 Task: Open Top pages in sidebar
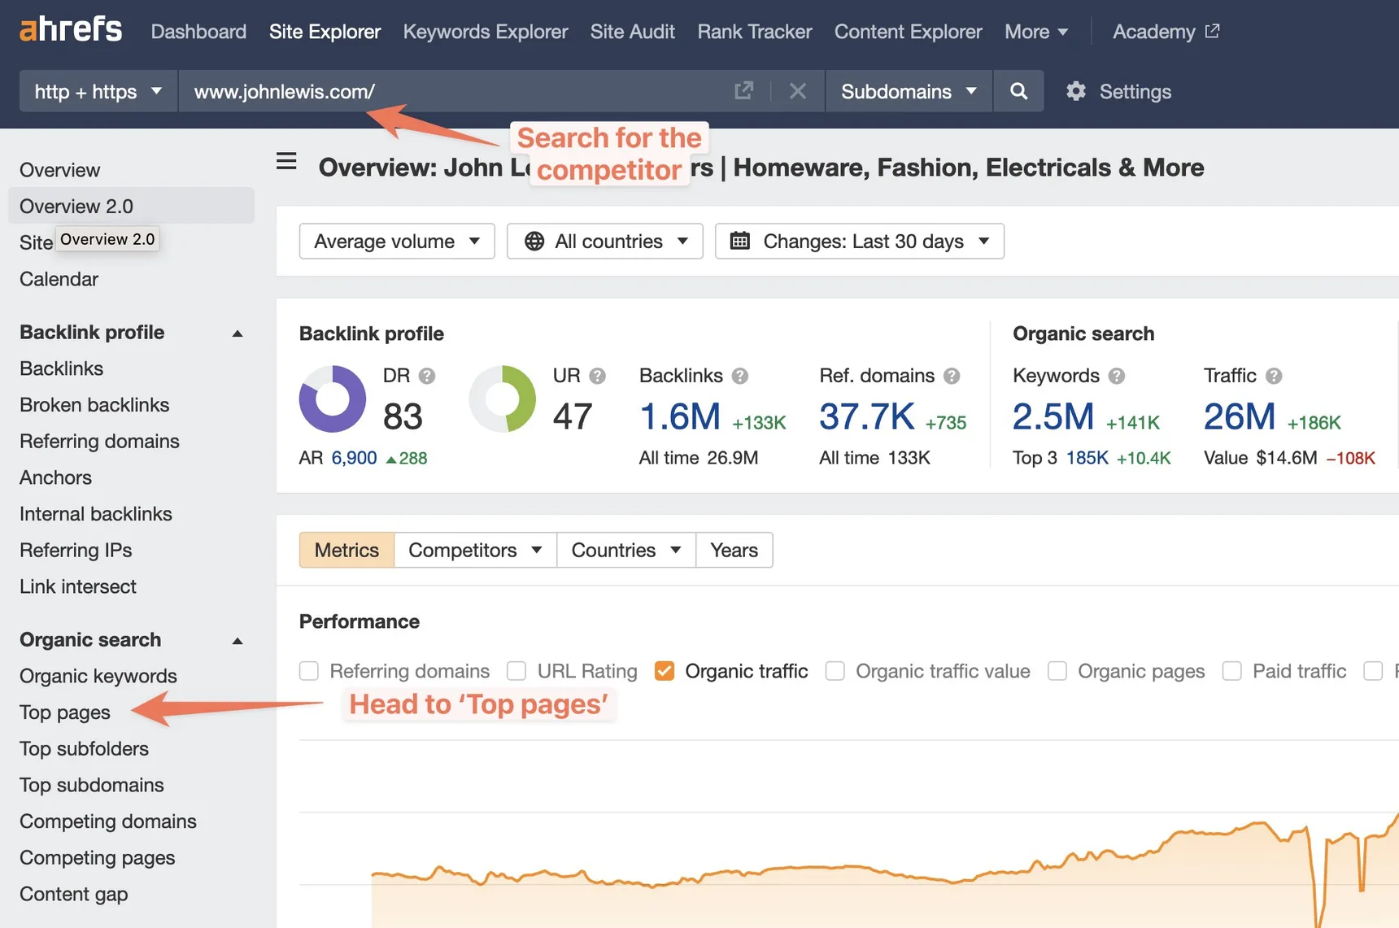[65, 712]
